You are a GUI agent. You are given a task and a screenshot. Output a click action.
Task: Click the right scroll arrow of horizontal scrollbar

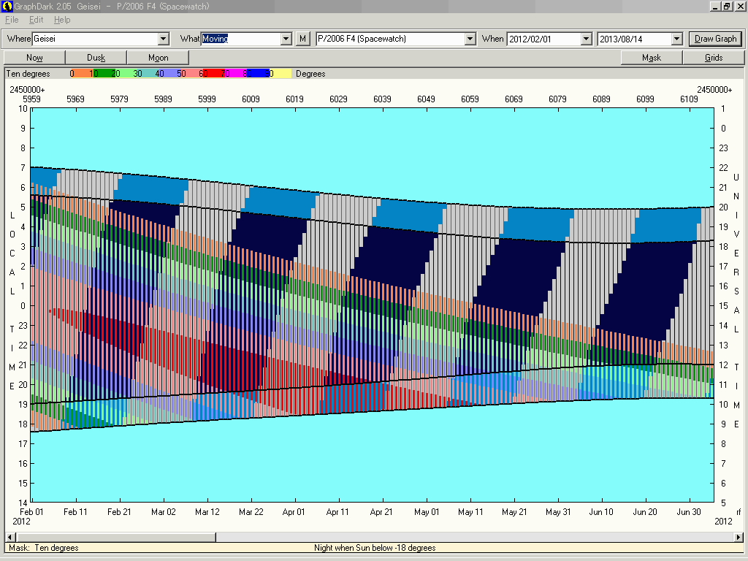(739, 537)
